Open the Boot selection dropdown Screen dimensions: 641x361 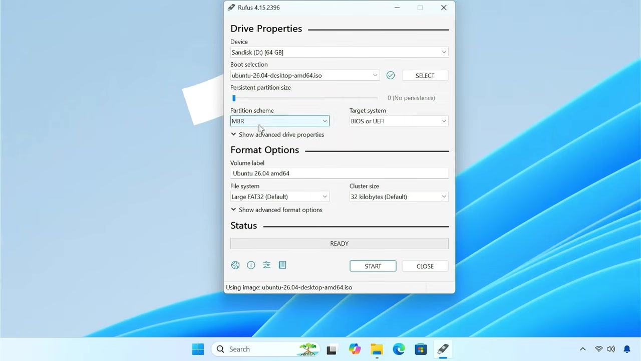pyautogui.click(x=305, y=75)
